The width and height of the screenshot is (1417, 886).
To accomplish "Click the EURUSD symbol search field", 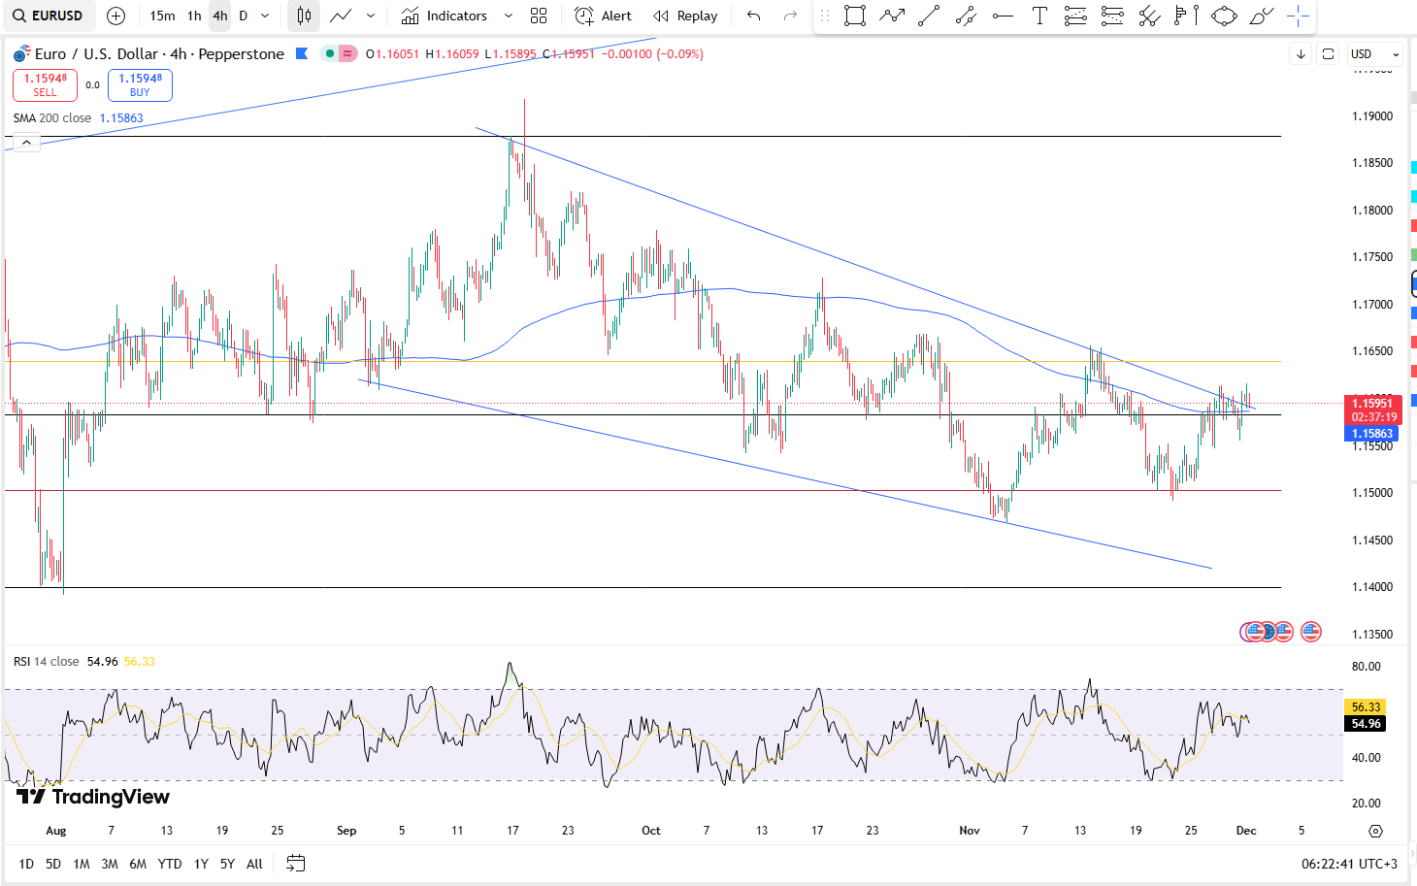I will tap(49, 16).
